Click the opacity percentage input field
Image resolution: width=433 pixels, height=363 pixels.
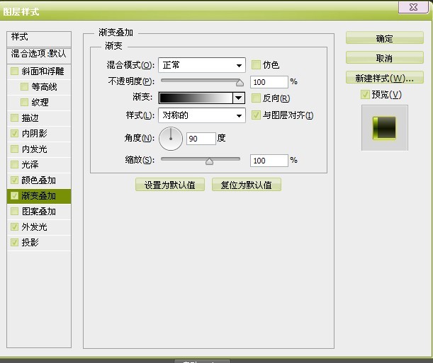269,82
